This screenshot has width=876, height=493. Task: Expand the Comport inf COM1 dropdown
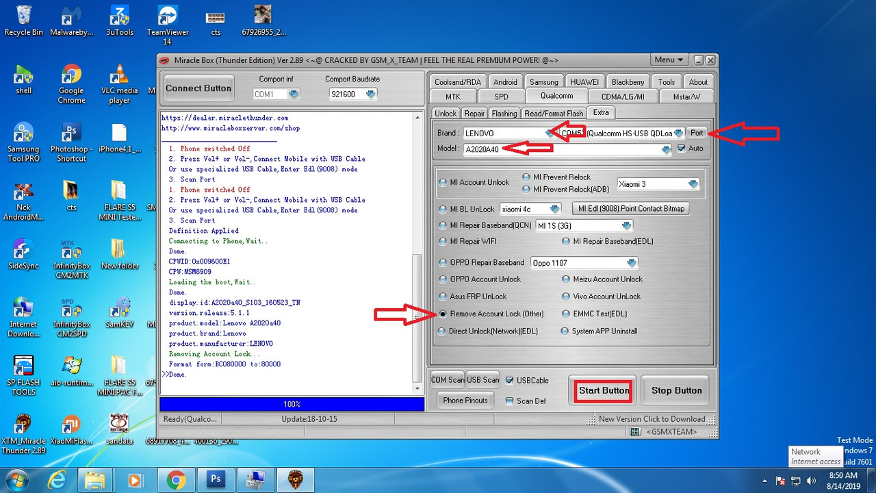[294, 94]
